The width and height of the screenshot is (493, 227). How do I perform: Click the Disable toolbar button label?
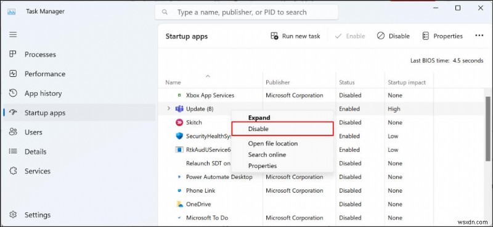tap(399, 36)
